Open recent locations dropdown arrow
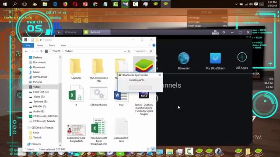This screenshot has height=157, width=280. click(x=37, y=51)
